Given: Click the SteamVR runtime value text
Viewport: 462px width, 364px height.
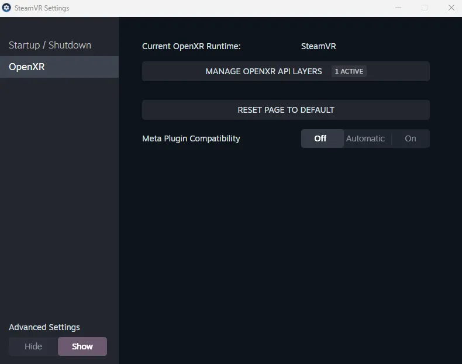Looking at the screenshot, I should pyautogui.click(x=318, y=46).
